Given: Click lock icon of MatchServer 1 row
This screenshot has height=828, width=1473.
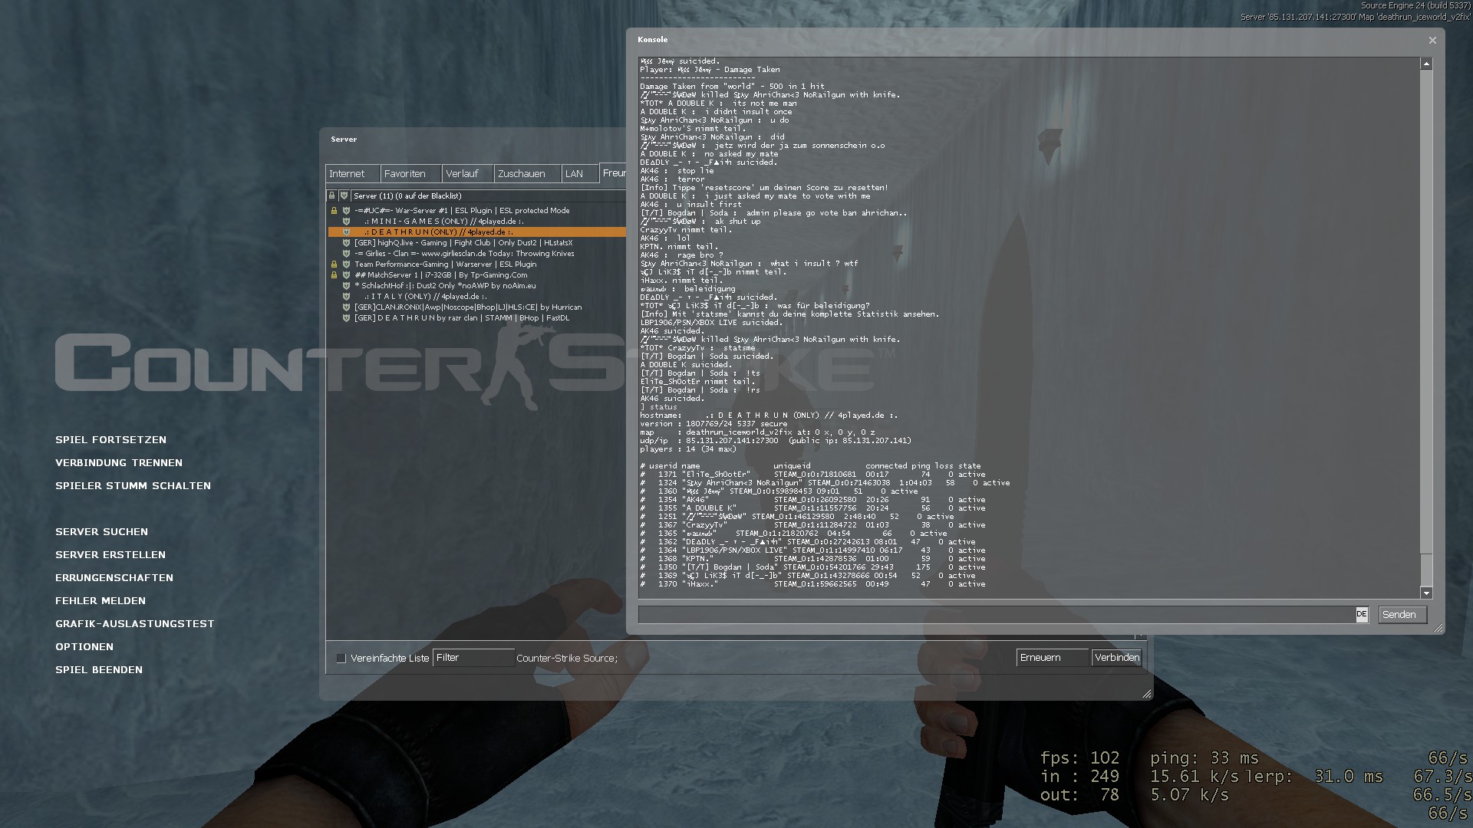Looking at the screenshot, I should (x=334, y=275).
